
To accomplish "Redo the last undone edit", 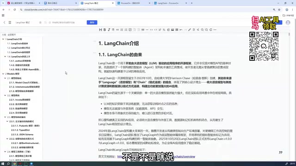I will click(x=185, y=30).
